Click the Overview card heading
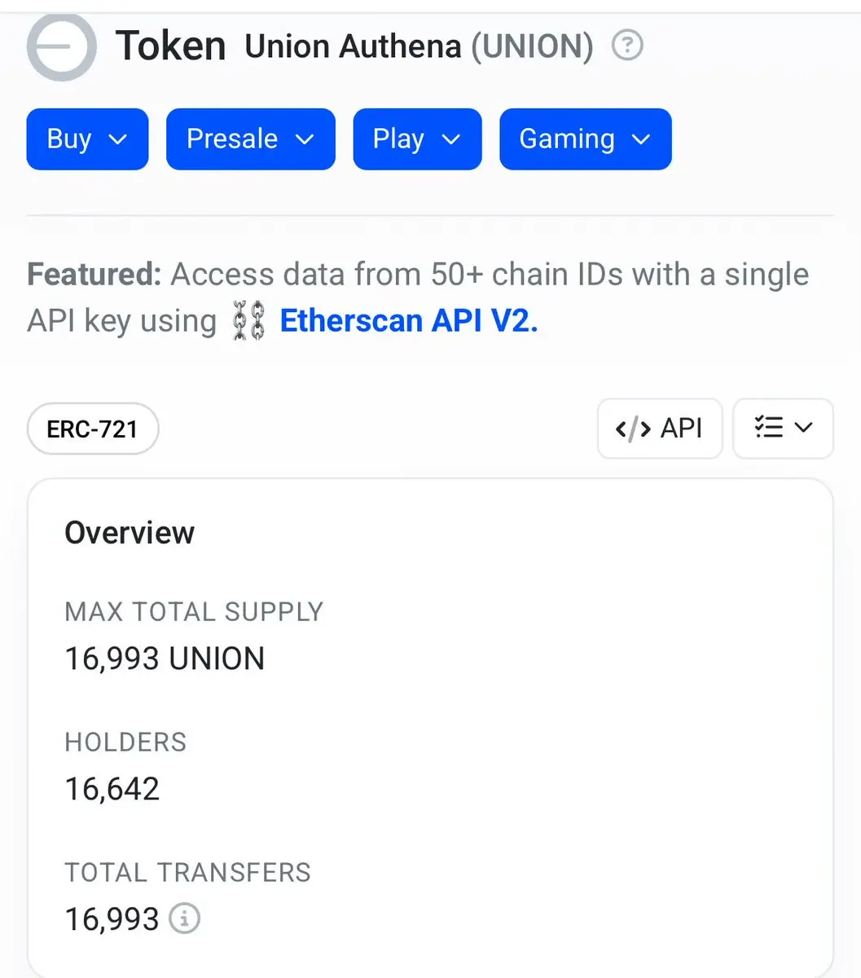The height and width of the screenshot is (978, 861). (x=130, y=533)
